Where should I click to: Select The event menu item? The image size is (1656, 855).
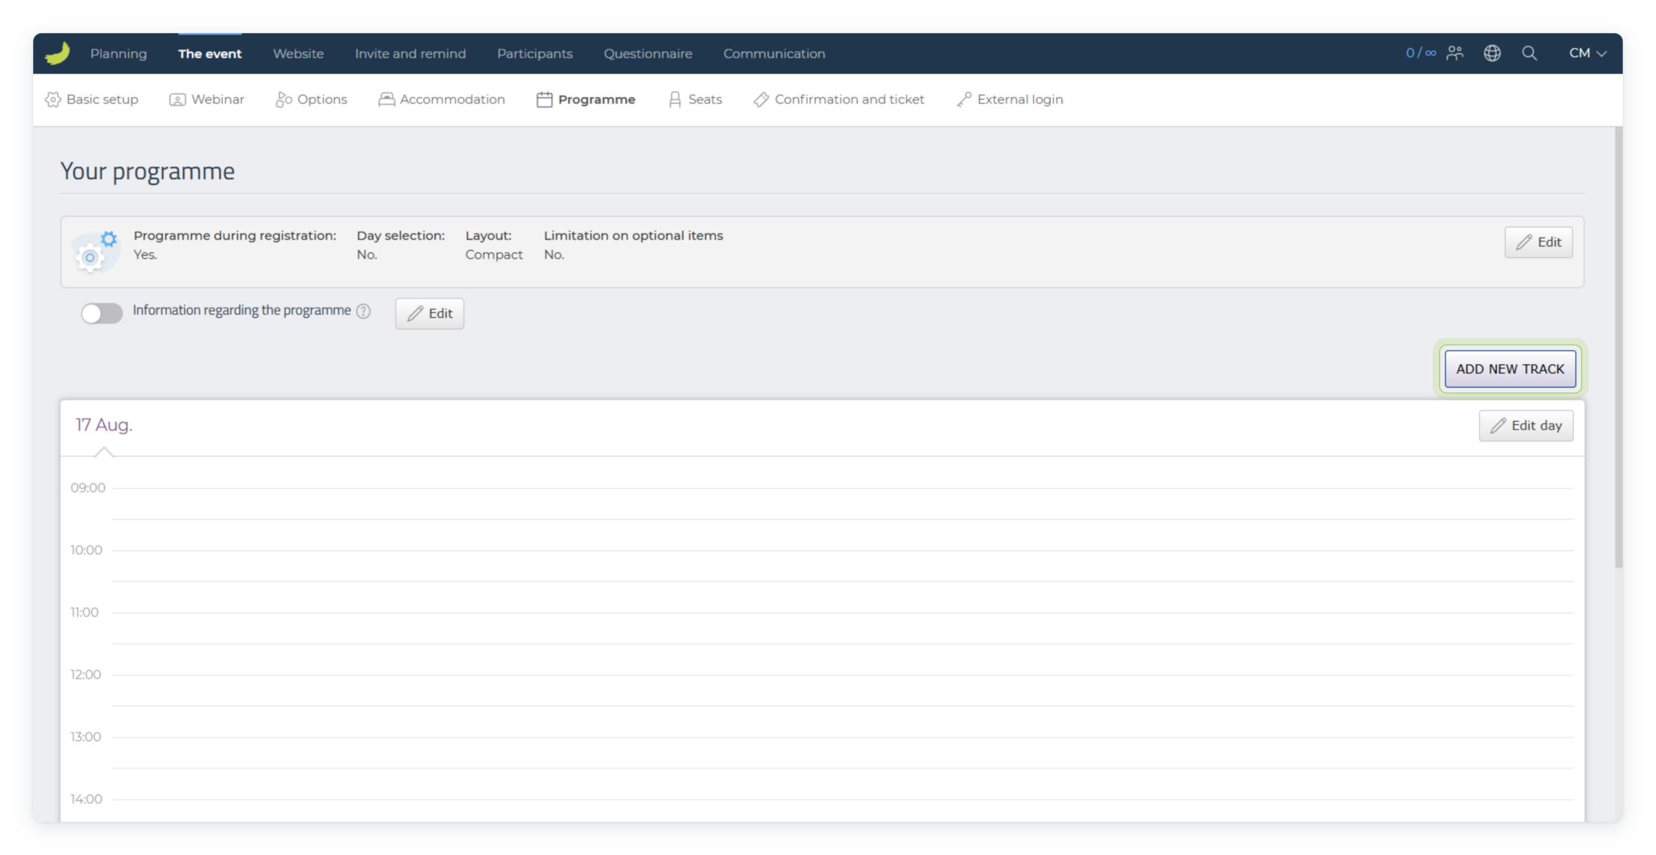(x=210, y=54)
